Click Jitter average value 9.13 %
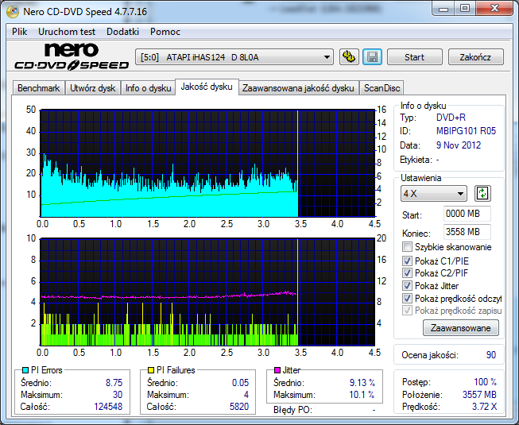Screen dimensions: 519x425 coord(362,383)
